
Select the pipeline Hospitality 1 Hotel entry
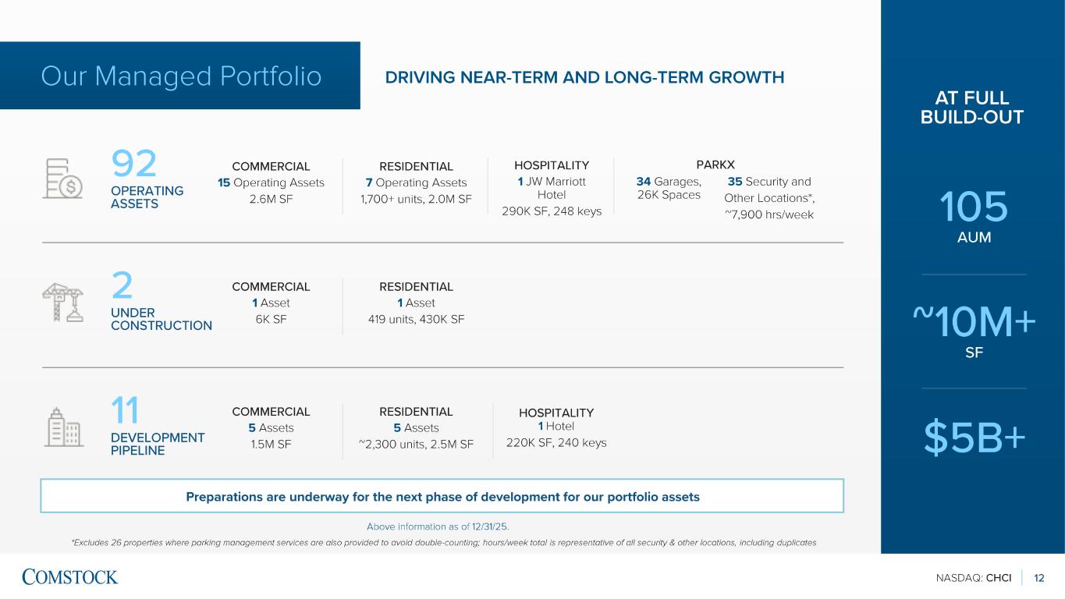click(x=556, y=427)
